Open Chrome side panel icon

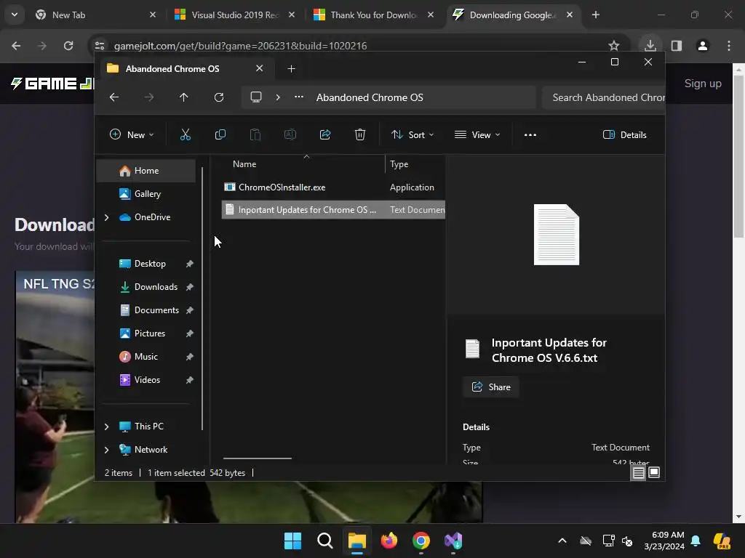pyautogui.click(x=677, y=46)
